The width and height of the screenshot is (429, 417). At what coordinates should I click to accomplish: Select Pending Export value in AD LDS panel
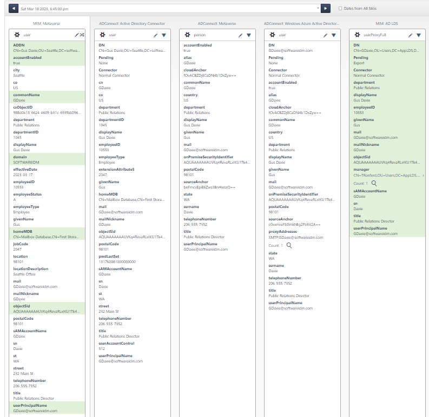[359, 63]
